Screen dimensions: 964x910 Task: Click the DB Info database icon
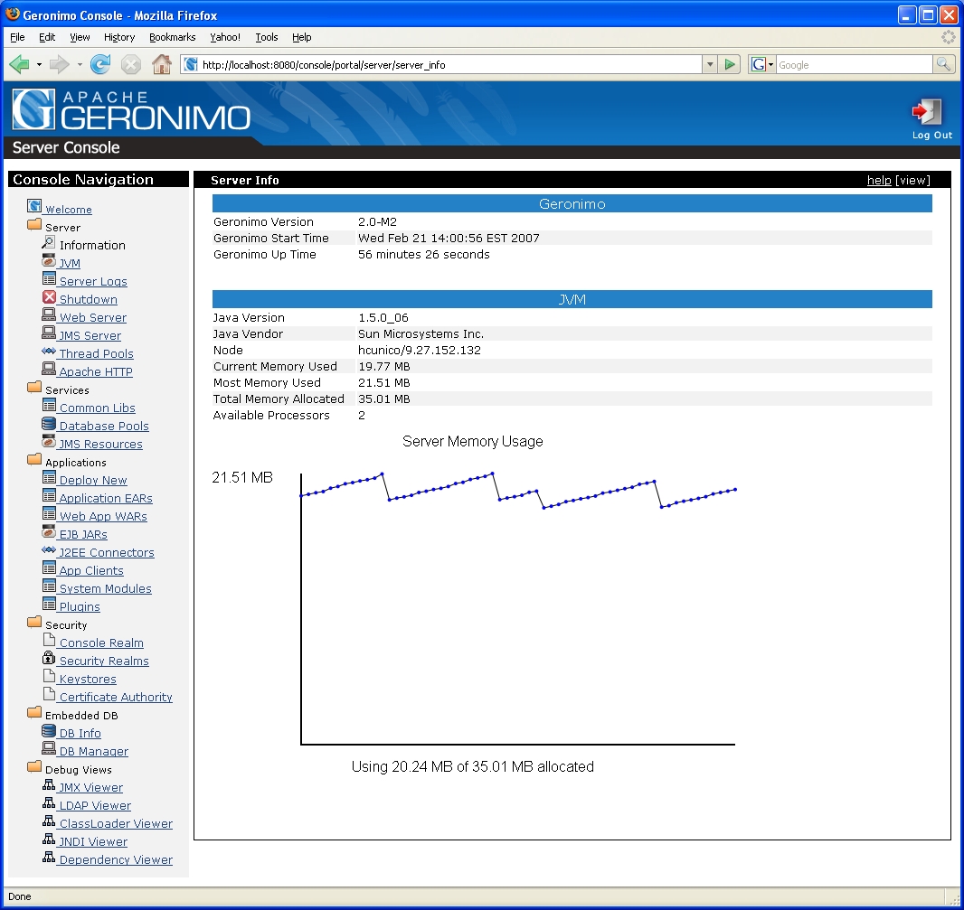coord(49,730)
